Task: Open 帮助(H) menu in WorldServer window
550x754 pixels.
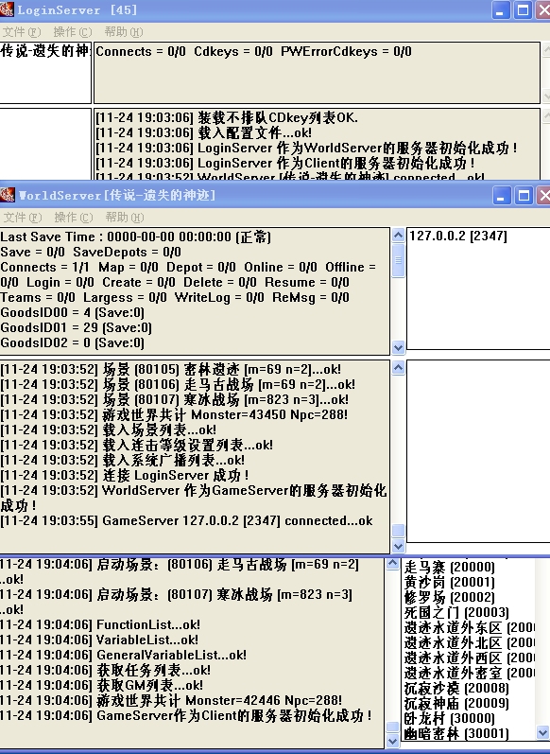Action: coord(125,218)
